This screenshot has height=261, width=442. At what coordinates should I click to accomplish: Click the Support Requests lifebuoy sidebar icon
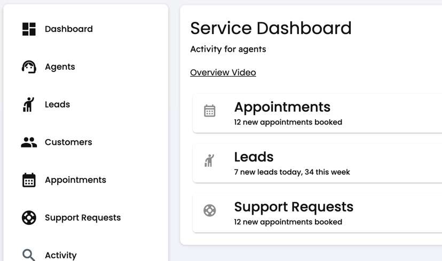tap(29, 217)
